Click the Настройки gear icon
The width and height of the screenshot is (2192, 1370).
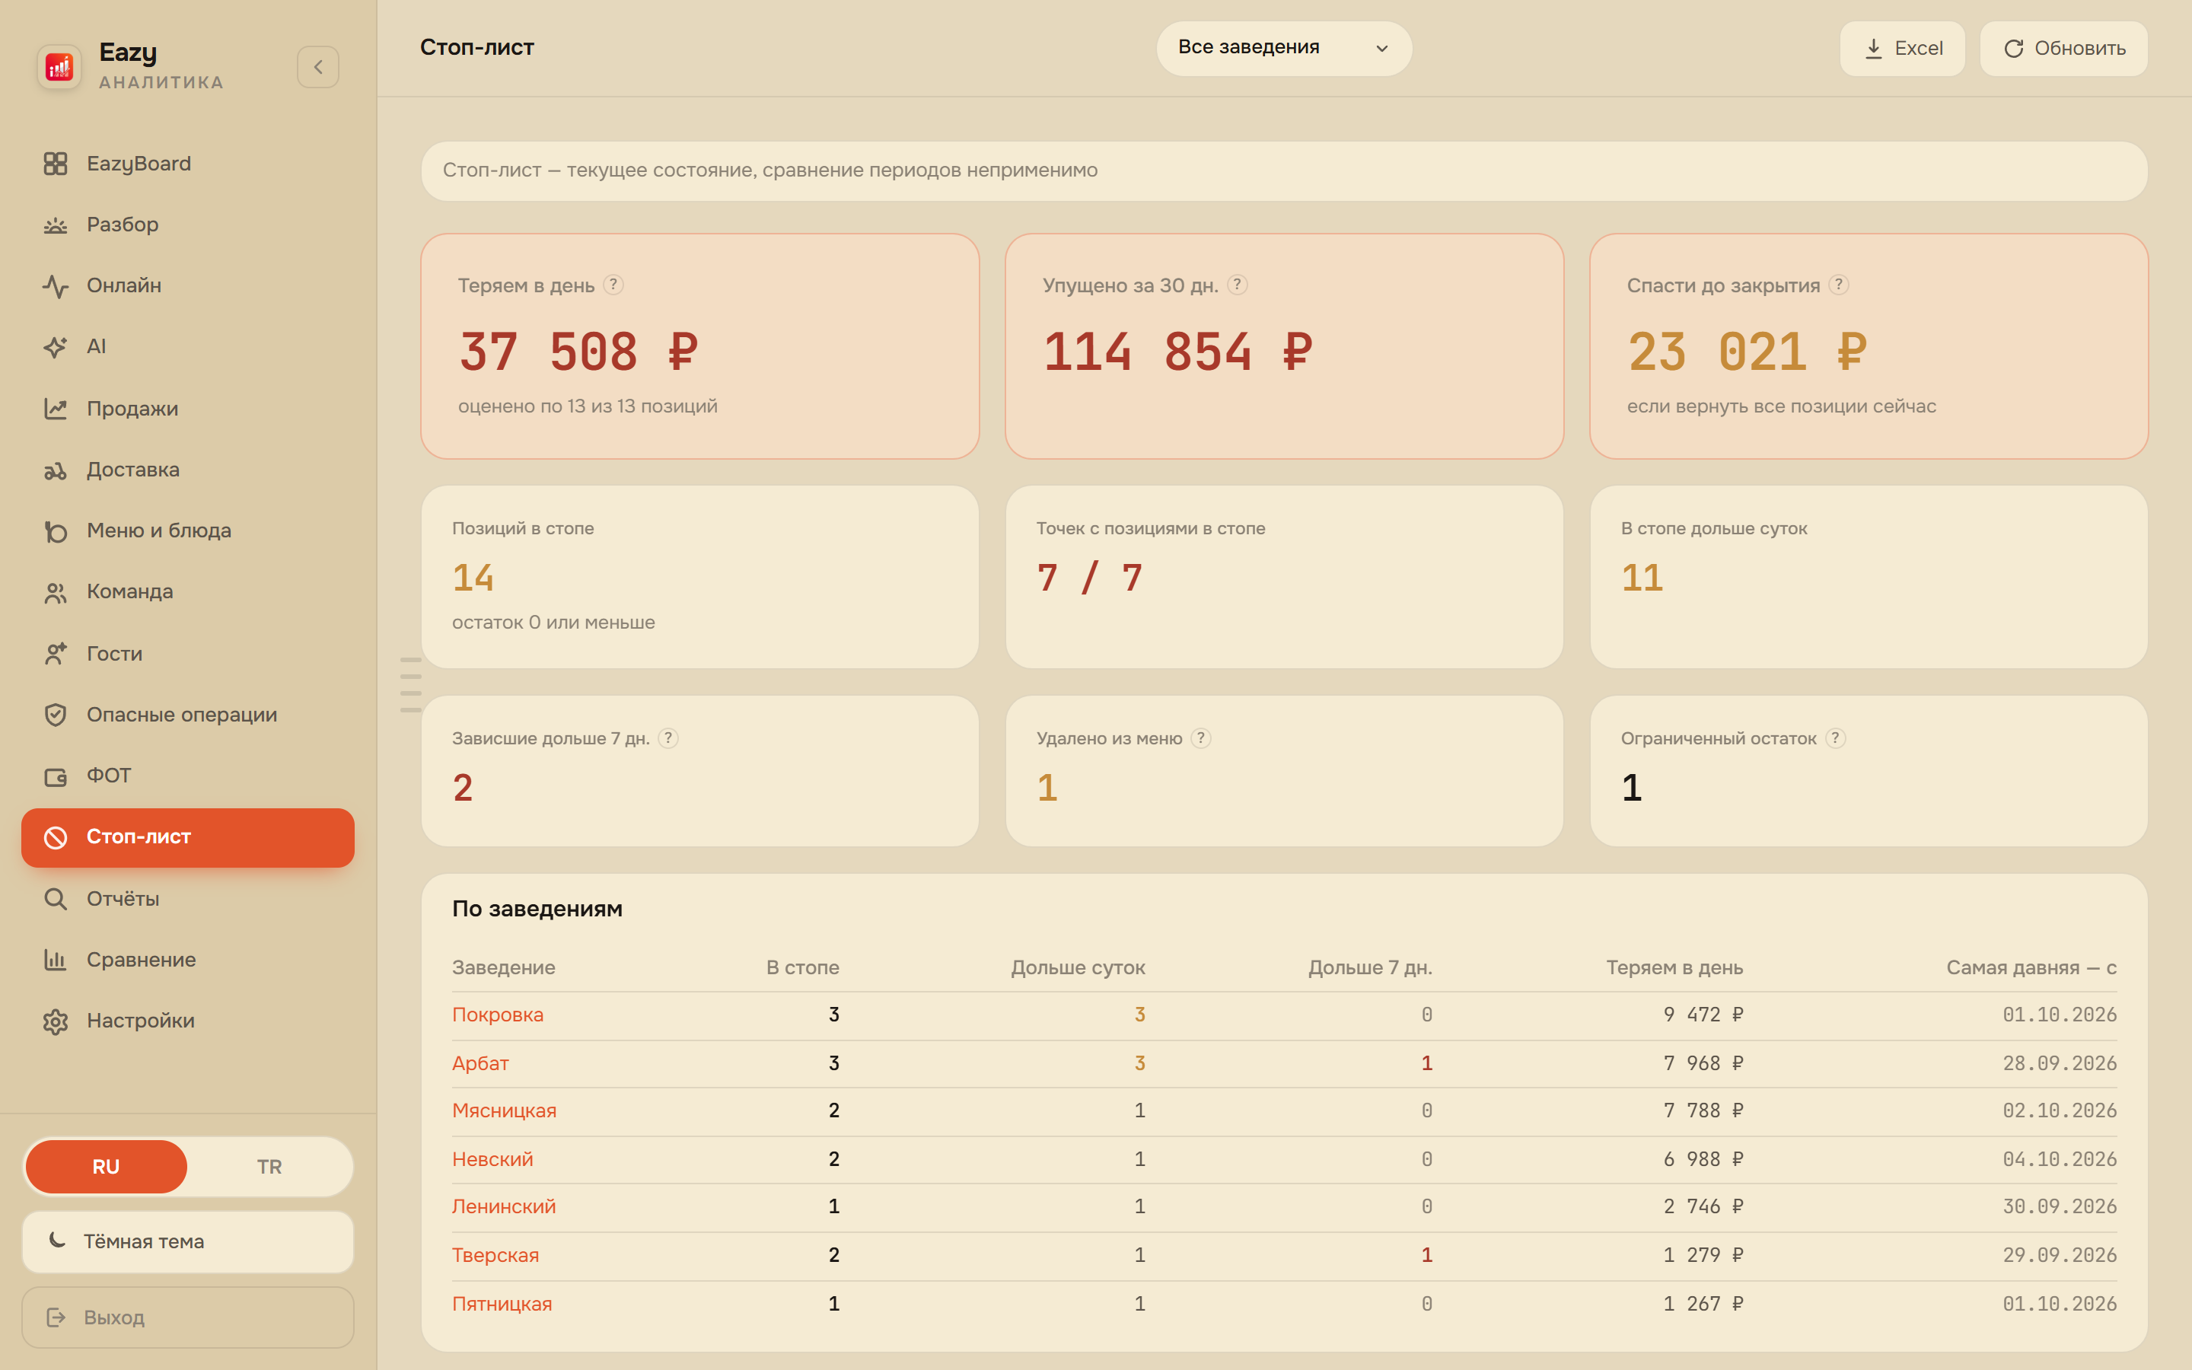(56, 1021)
